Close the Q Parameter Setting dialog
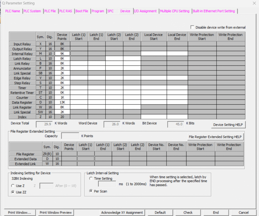Viewport: 259px width, 216px height. tap(254, 3)
